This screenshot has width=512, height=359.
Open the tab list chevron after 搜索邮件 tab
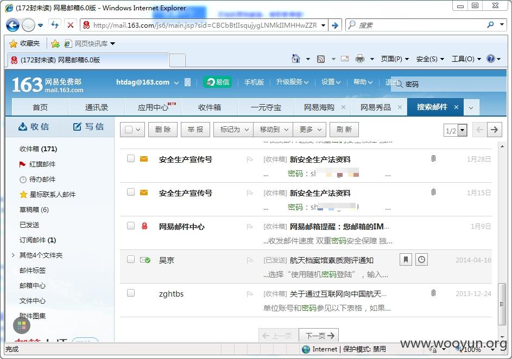pyautogui.click(x=471, y=107)
